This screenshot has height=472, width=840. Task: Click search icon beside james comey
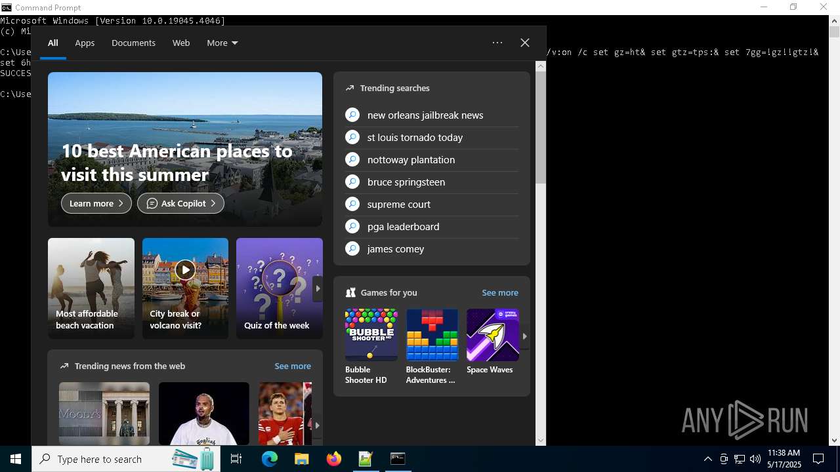(x=352, y=249)
